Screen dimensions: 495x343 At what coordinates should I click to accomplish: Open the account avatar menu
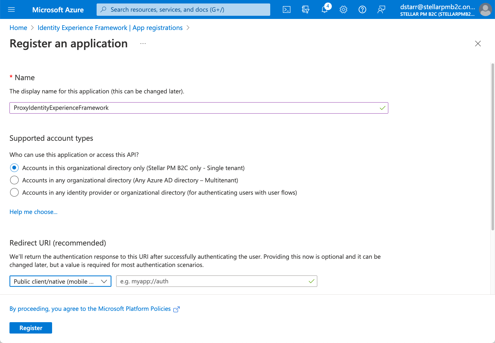(x=485, y=9)
